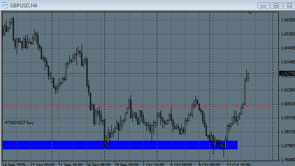Click the 14 Sep 2009 time label

point(14,164)
